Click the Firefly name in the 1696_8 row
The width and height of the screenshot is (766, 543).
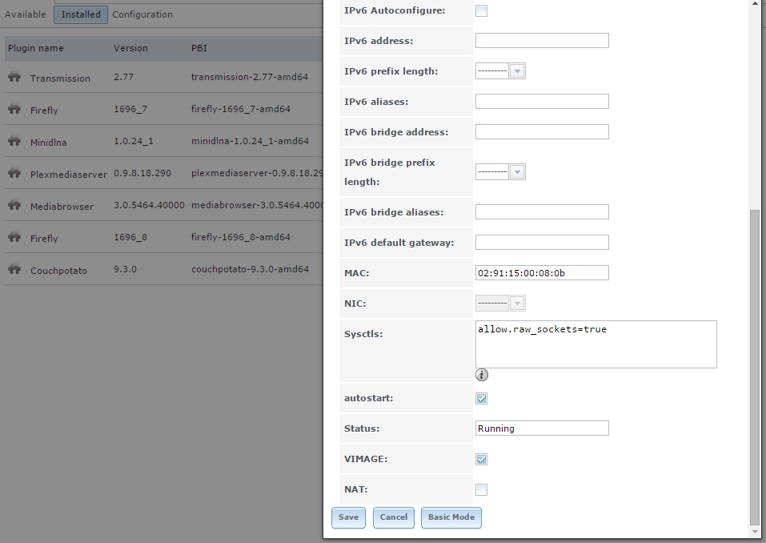(44, 238)
